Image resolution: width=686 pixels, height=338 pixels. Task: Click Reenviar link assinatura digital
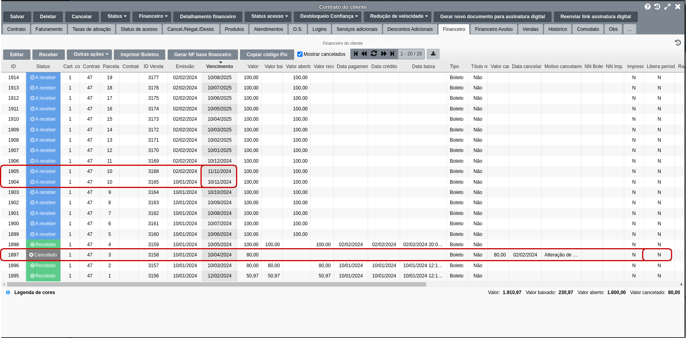point(595,16)
